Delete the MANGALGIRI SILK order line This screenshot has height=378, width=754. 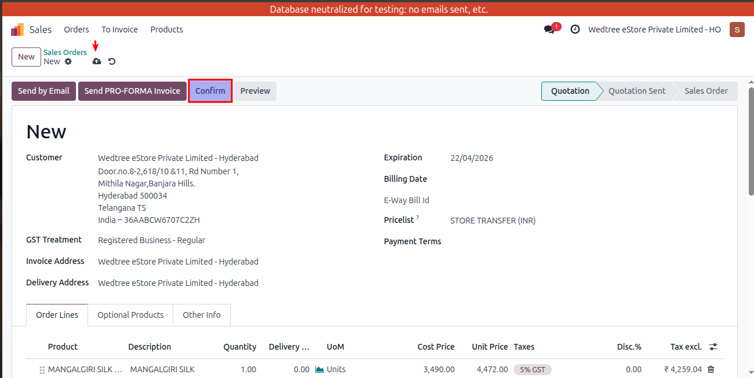pos(711,369)
